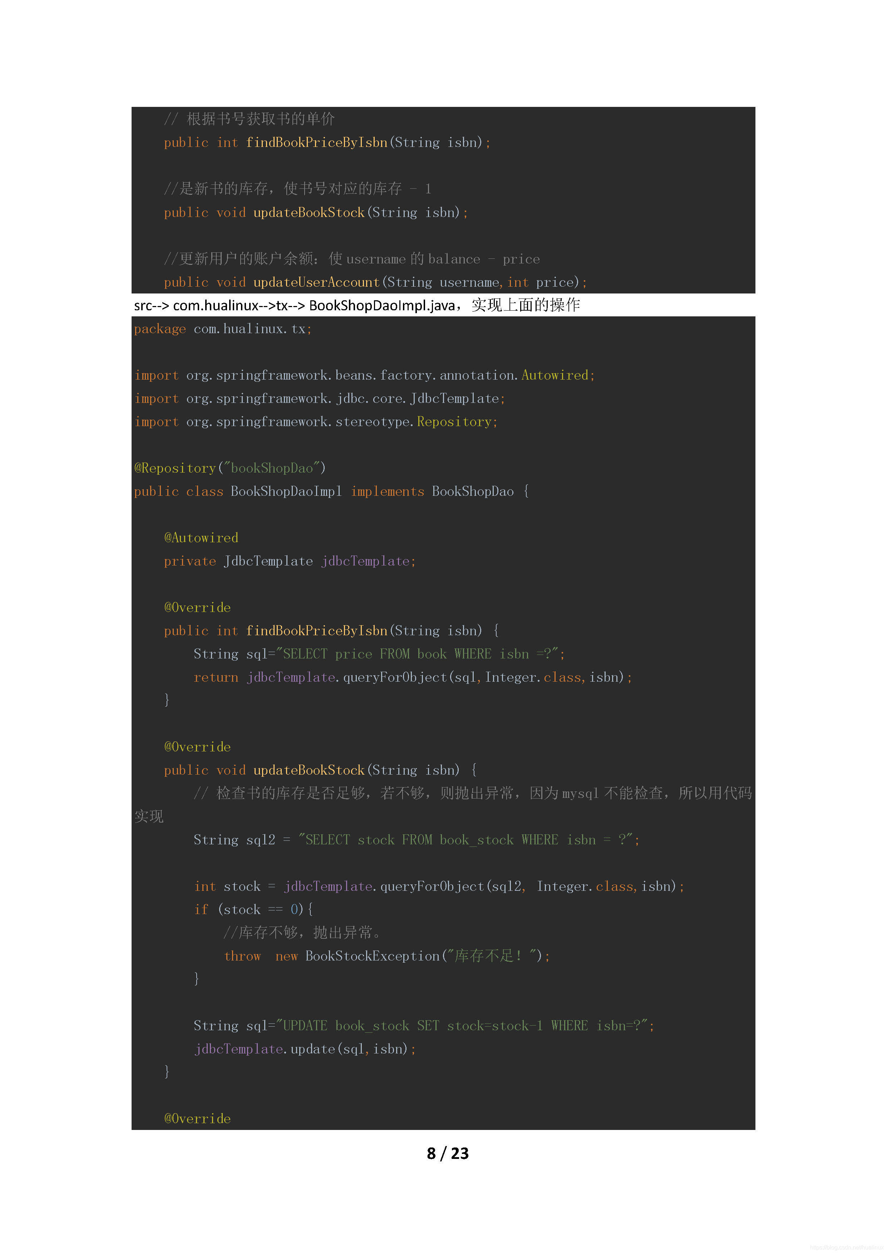Click the stereotype.Repository import statement
This screenshot has width=887, height=1254.
pyautogui.click(x=316, y=422)
